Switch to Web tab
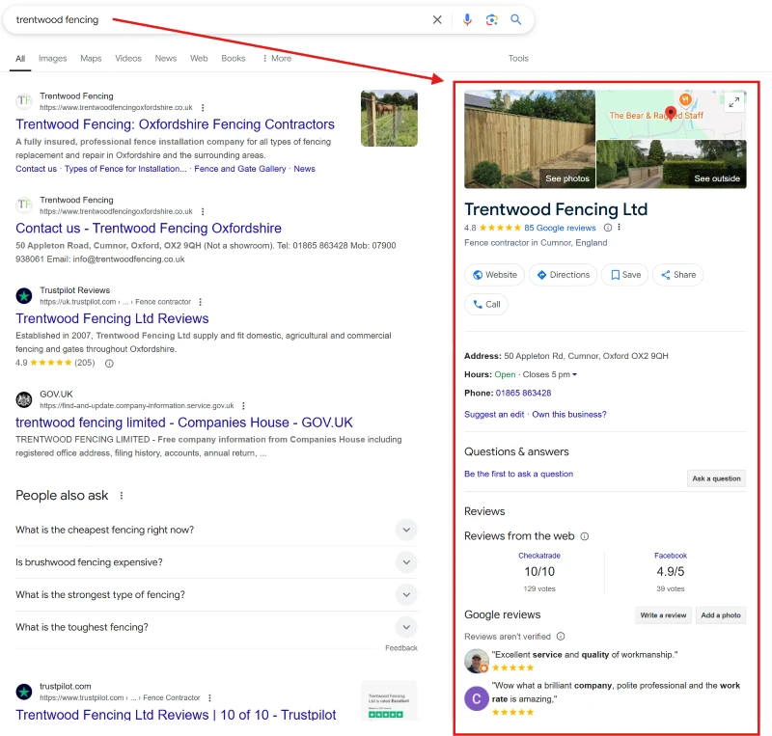This screenshot has height=736, width=772. tap(199, 59)
